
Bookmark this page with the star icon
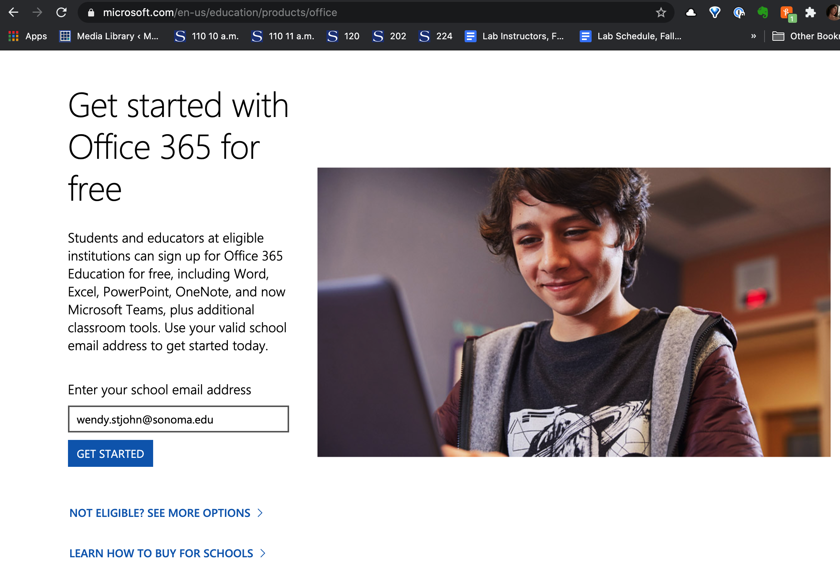[661, 12]
